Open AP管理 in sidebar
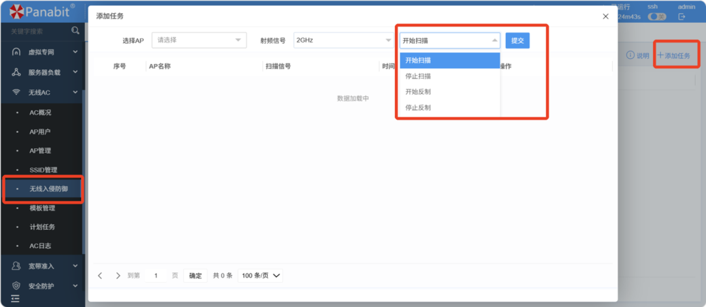Screen dimensions: 706x307 (x=41, y=151)
